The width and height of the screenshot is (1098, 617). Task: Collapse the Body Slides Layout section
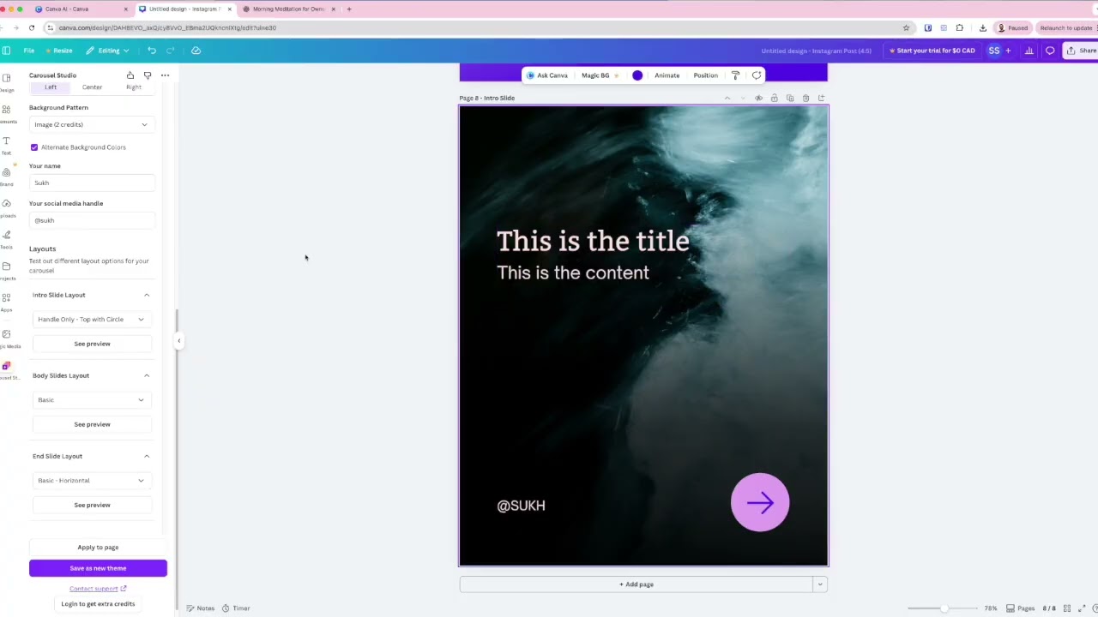click(147, 375)
